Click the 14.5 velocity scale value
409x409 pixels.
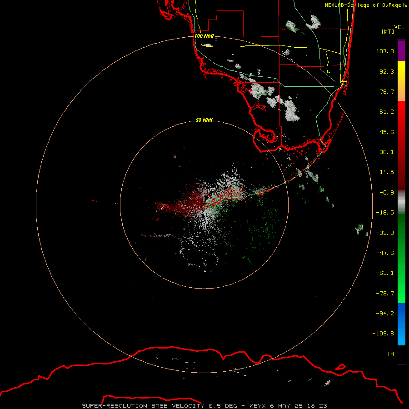[387, 172]
